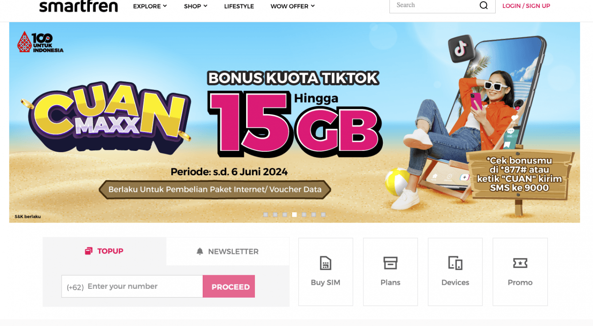Switch to the NEWSLETTER tab
The width and height of the screenshot is (593, 326).
coord(228,251)
